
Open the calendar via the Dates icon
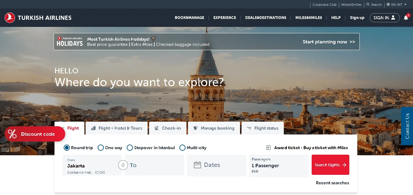pyautogui.click(x=198, y=165)
